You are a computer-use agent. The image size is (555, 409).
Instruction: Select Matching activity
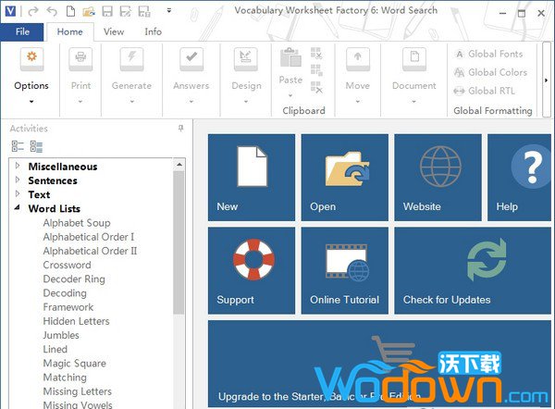coord(65,378)
